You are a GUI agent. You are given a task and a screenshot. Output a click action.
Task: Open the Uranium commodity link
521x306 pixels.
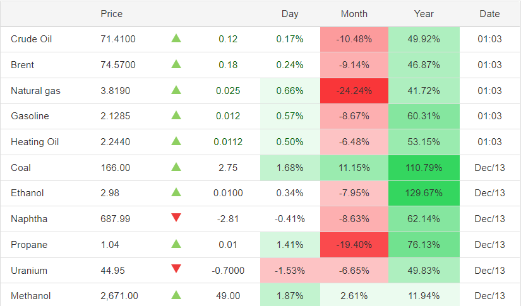coord(29,271)
